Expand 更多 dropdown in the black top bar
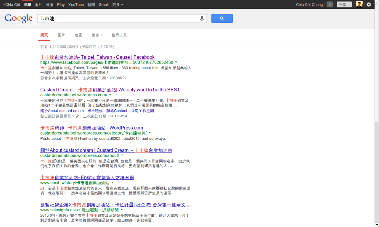 [118, 4]
